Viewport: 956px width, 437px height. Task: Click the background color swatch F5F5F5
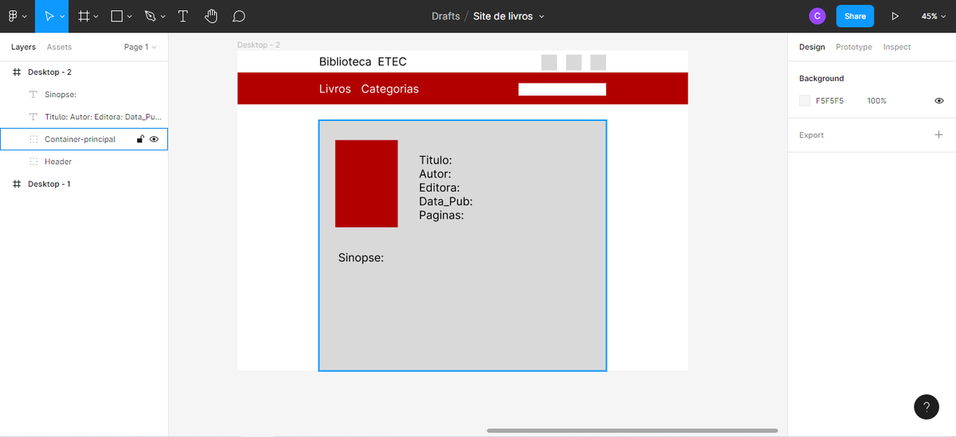click(805, 101)
